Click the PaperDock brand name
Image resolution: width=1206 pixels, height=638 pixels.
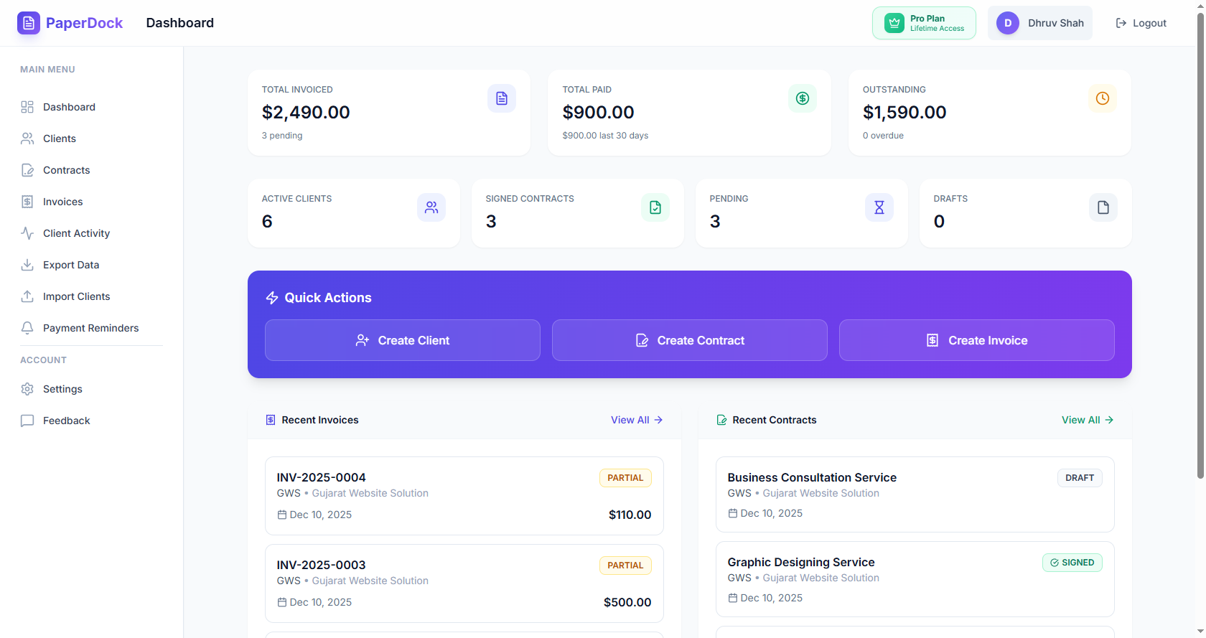(84, 23)
